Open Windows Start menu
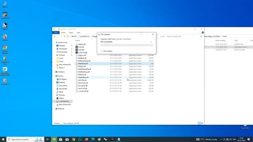Image resolution: width=253 pixels, height=142 pixels. click(x=3, y=139)
